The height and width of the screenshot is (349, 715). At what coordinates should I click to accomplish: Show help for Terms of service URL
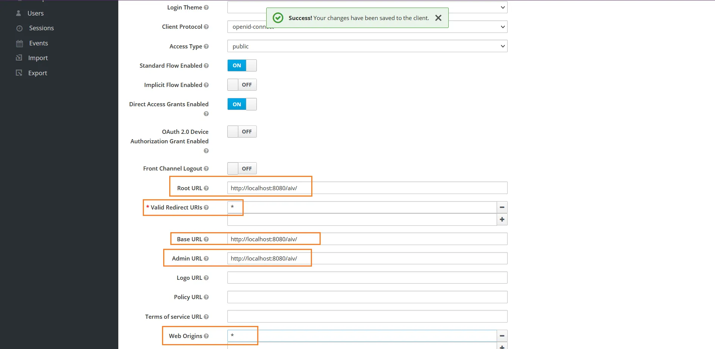pyautogui.click(x=206, y=316)
